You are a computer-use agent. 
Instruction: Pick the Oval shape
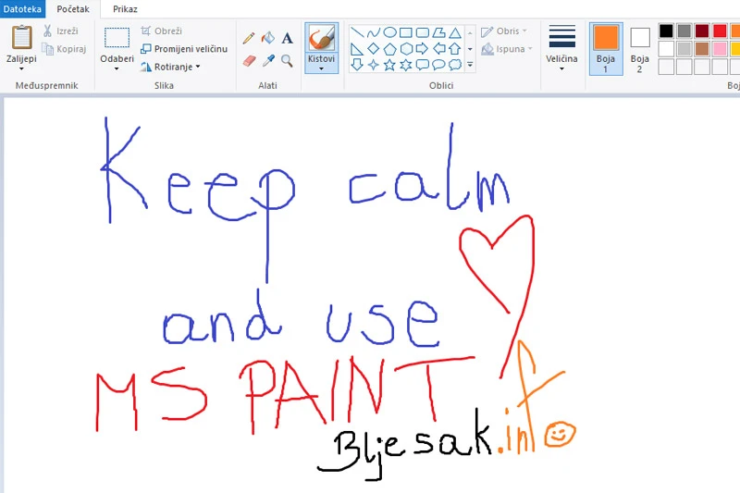click(x=389, y=32)
